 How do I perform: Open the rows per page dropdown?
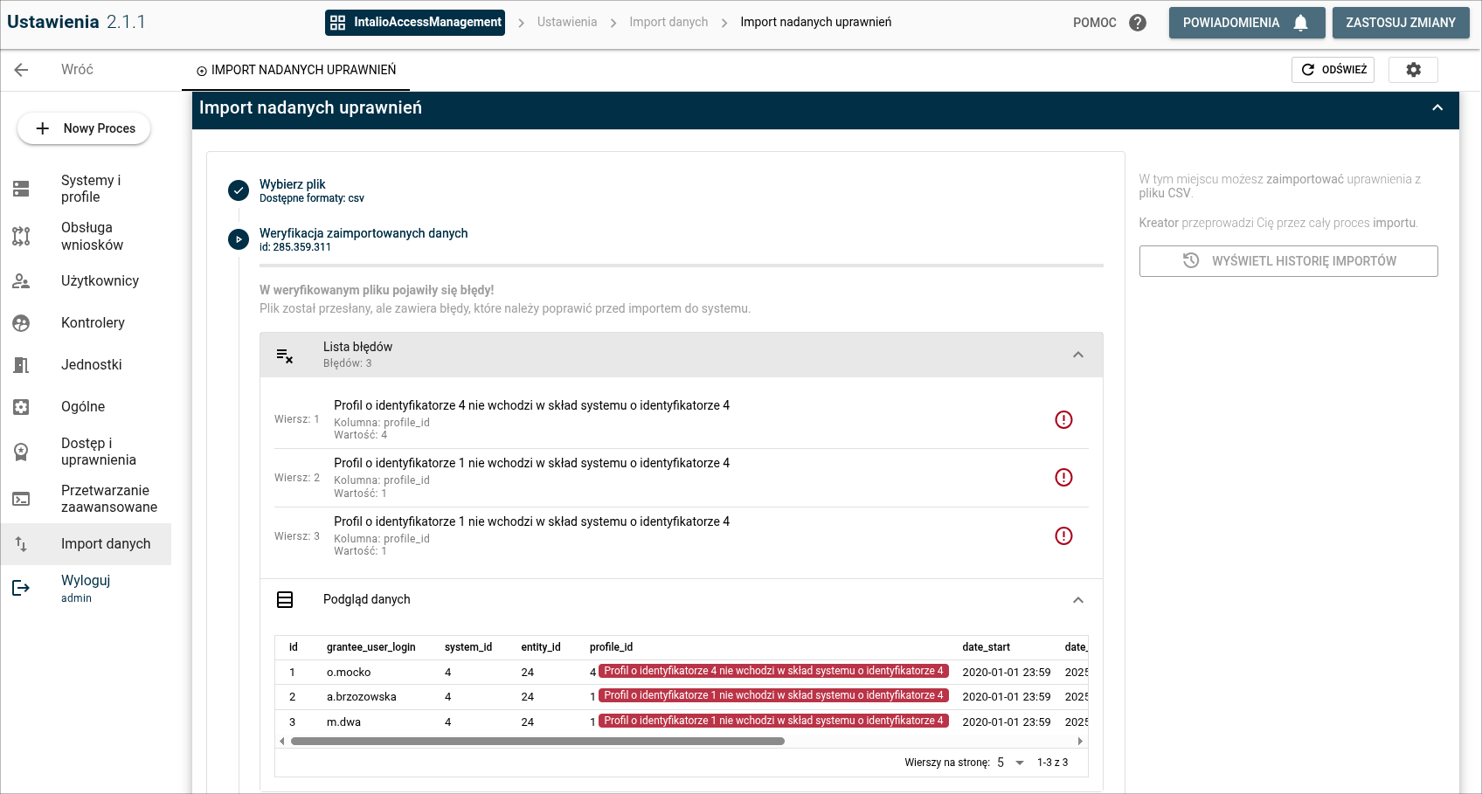pyautogui.click(x=1010, y=763)
